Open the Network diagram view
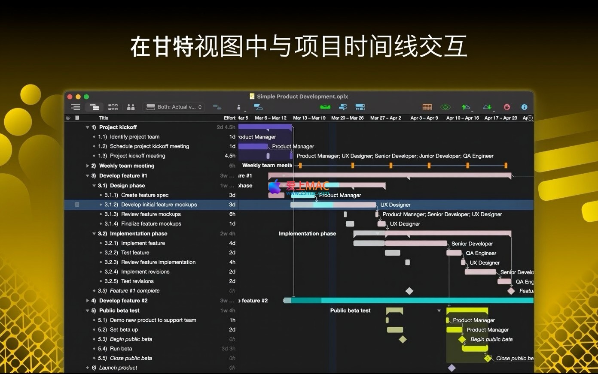This screenshot has height=374, width=598. 113,107
